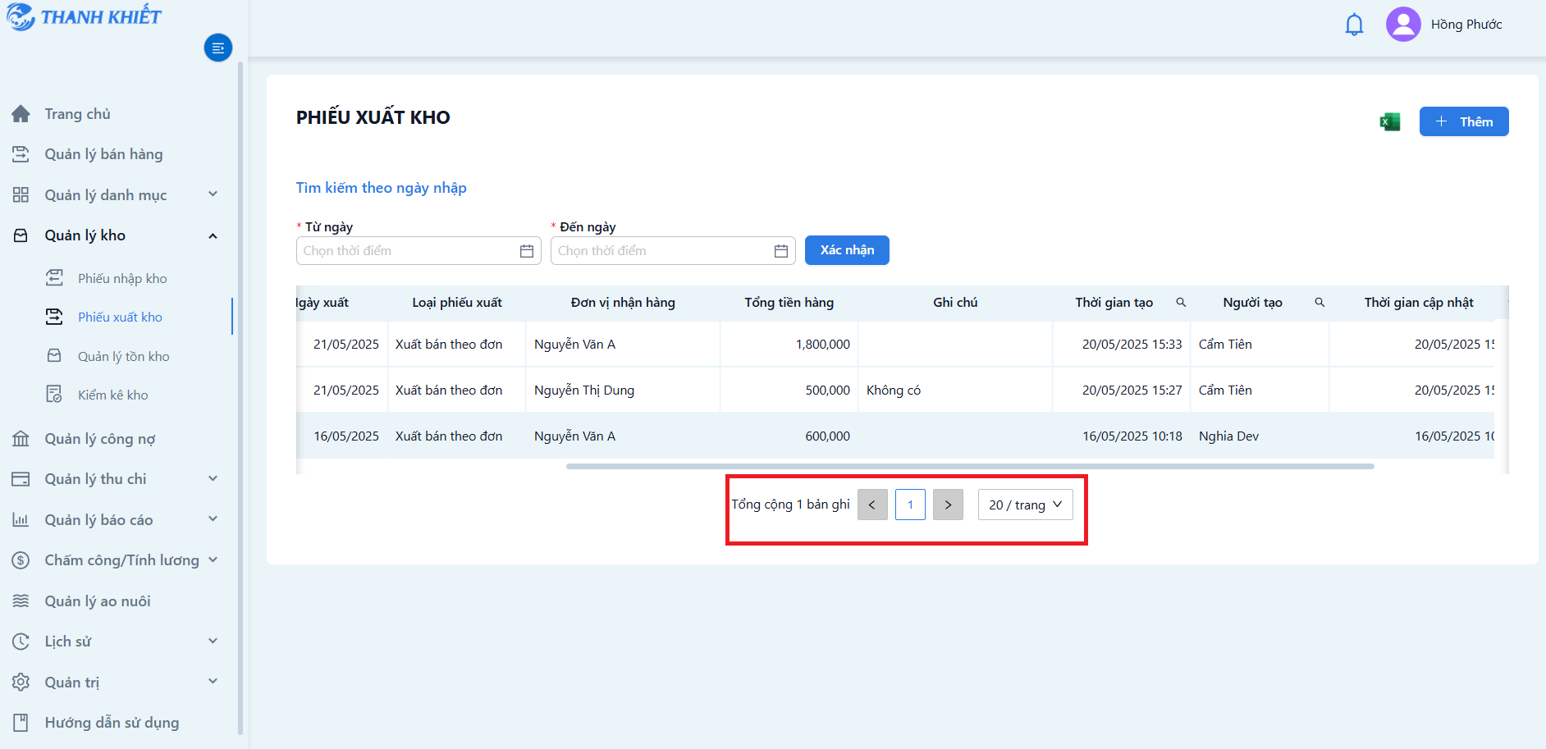1546x749 pixels.
Task: Click the Thêm button
Action: click(1464, 121)
